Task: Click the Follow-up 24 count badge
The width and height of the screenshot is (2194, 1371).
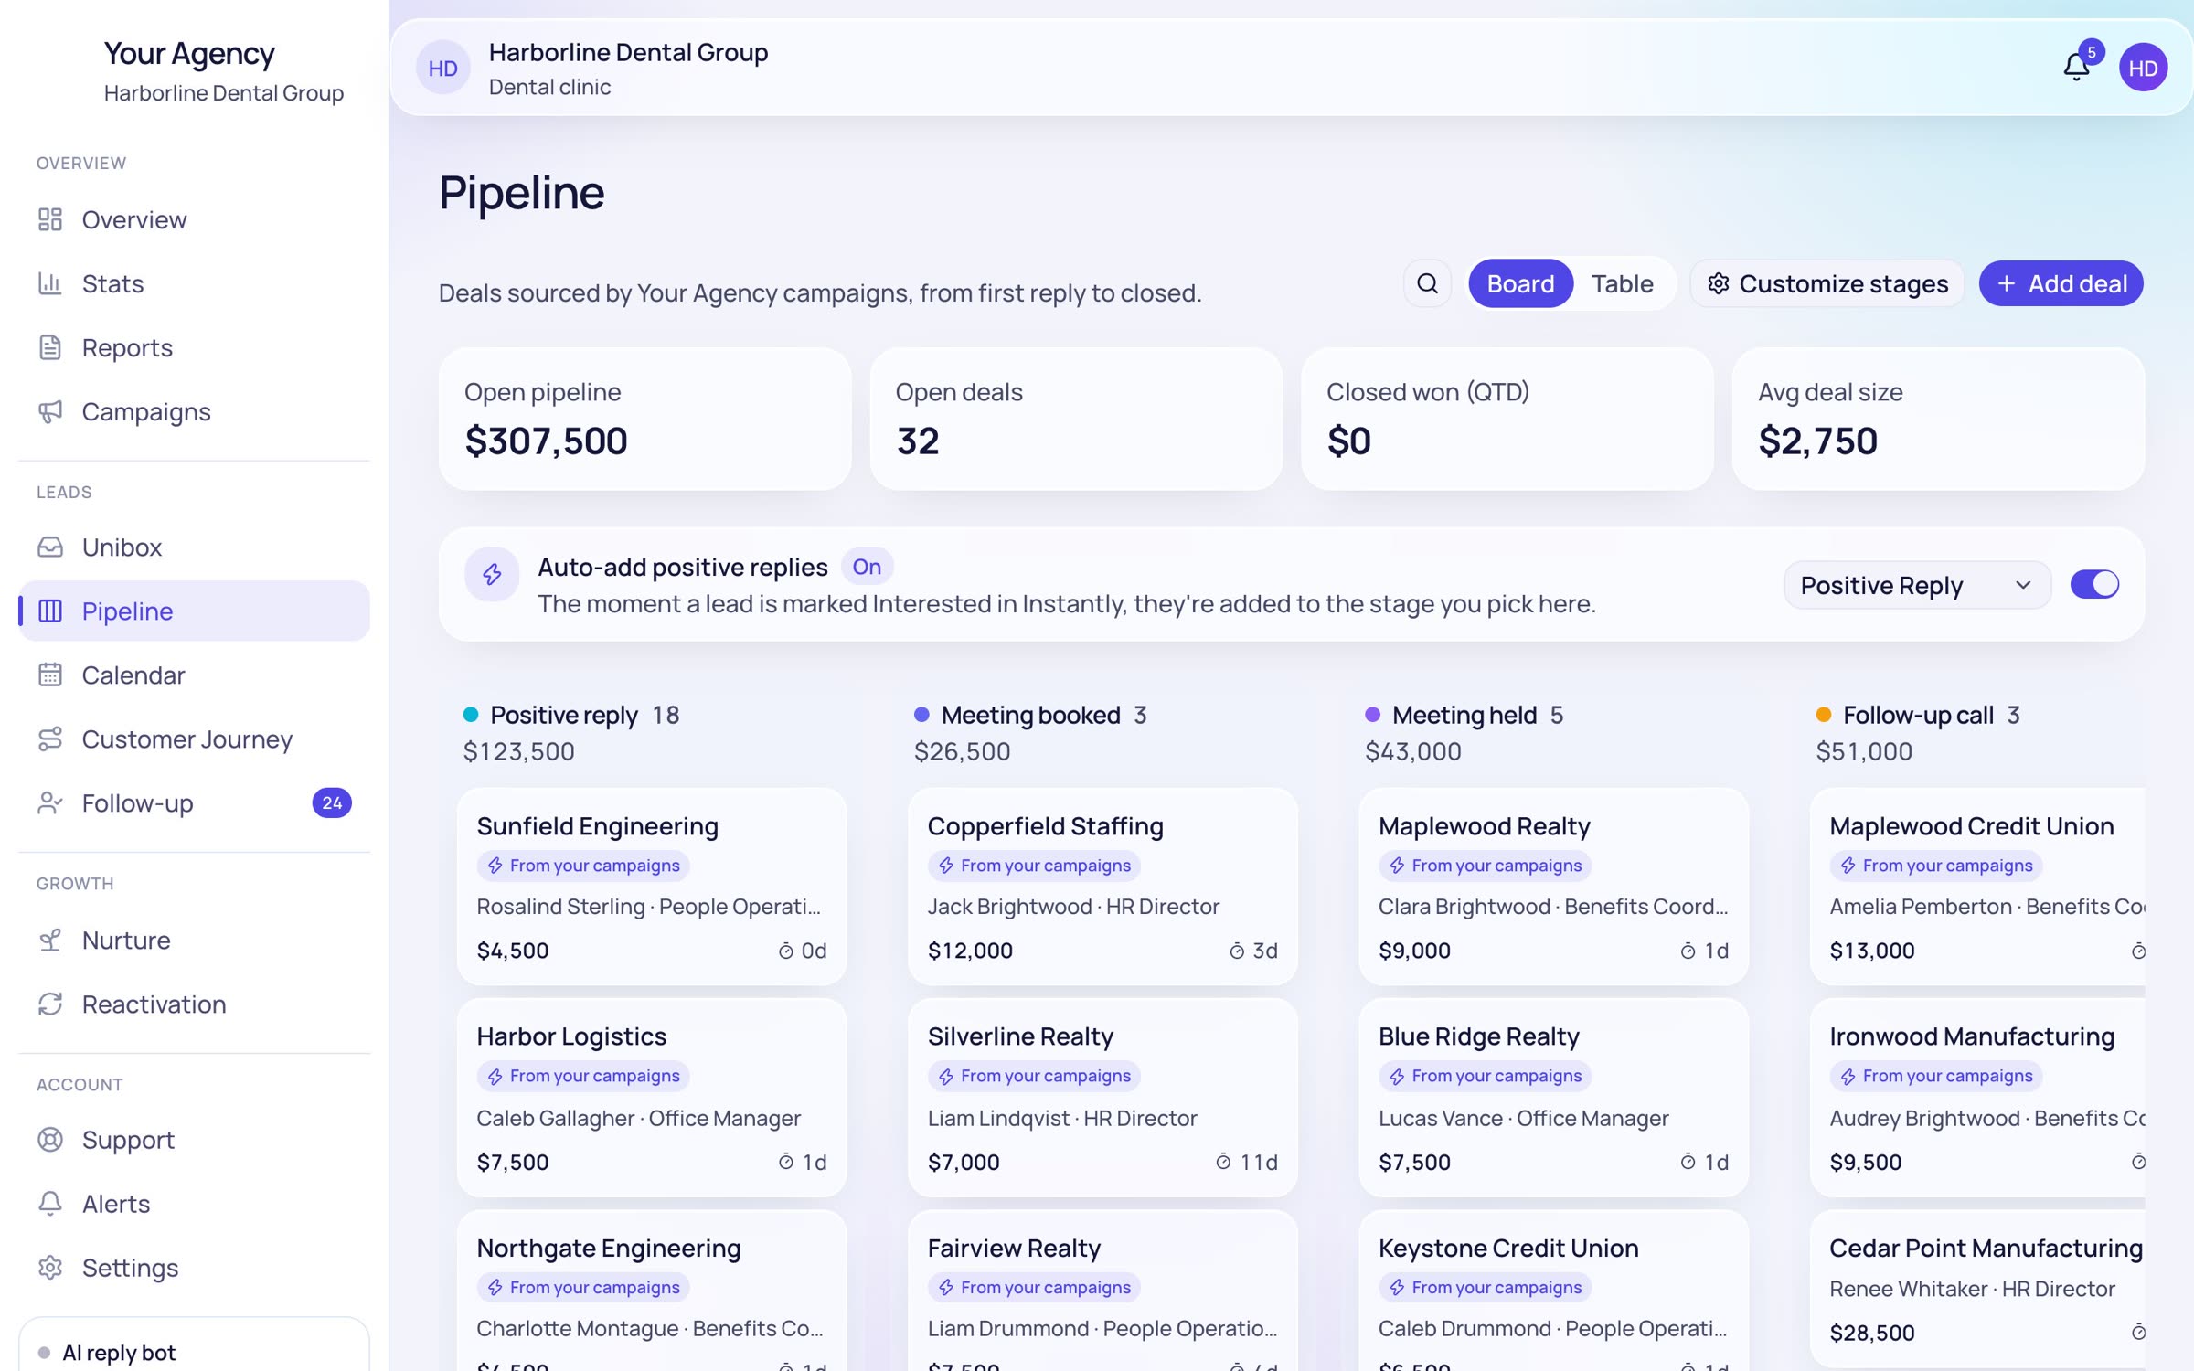Action: 332,802
